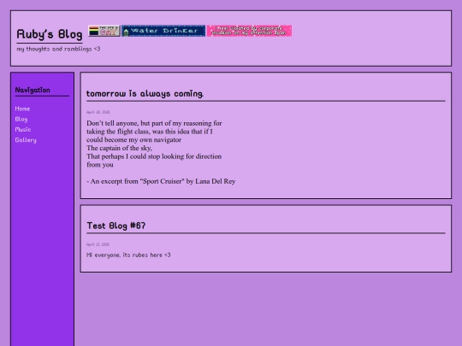Open the Blog navigation link

[x=21, y=119]
